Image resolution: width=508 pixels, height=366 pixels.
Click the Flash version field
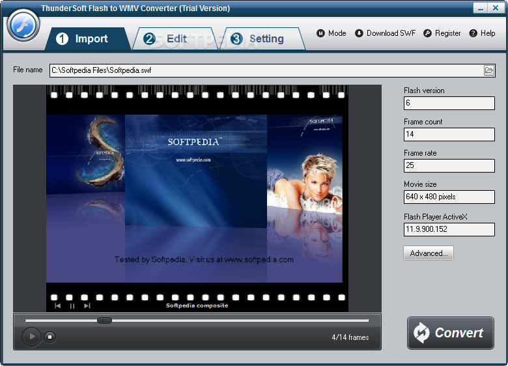pyautogui.click(x=449, y=103)
